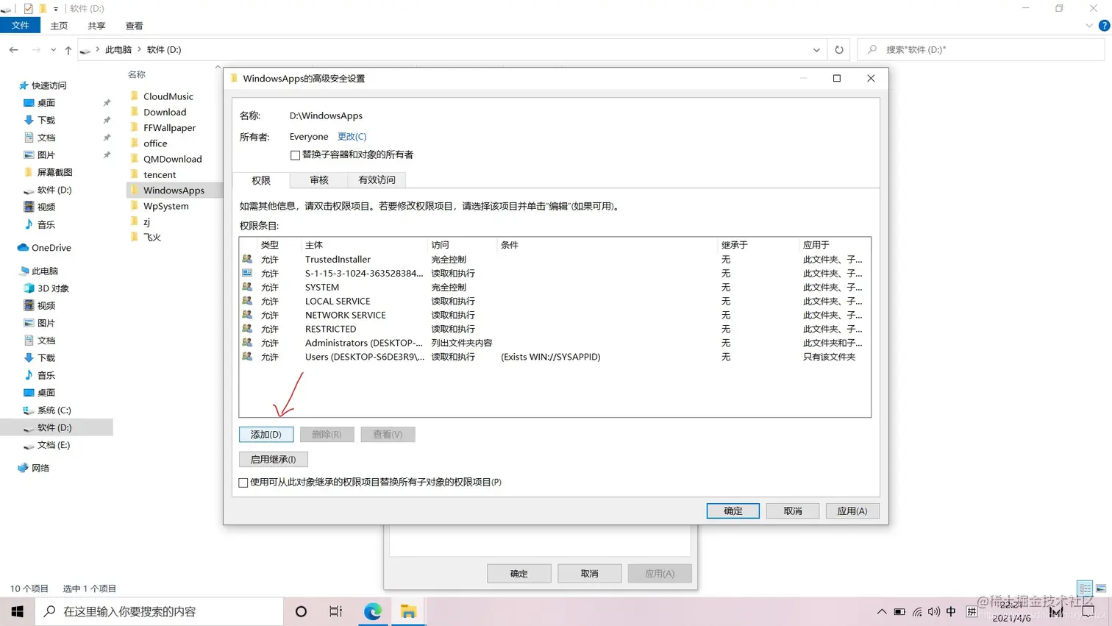Screen dimensions: 1112x626
Task: Collapse the ribbon with the chevron
Action: 1089,25
